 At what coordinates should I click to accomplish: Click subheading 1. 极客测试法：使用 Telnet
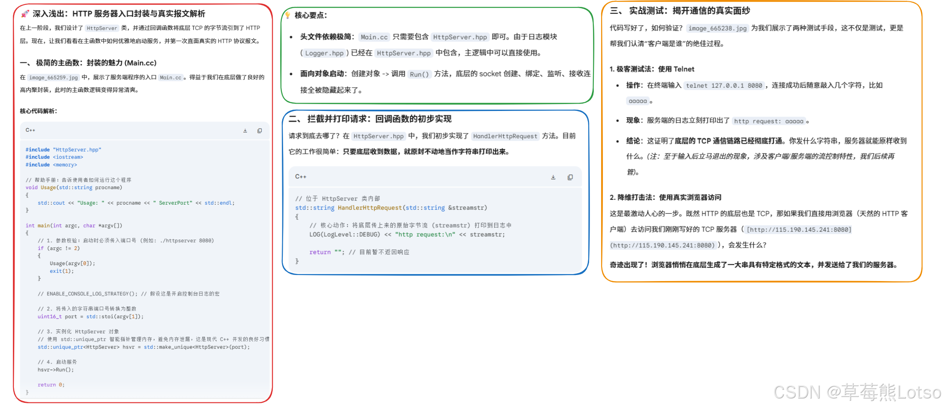point(652,69)
